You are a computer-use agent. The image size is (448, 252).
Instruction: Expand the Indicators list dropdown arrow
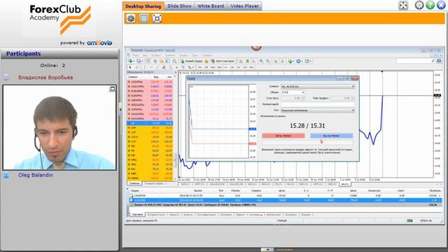[x=293, y=61]
